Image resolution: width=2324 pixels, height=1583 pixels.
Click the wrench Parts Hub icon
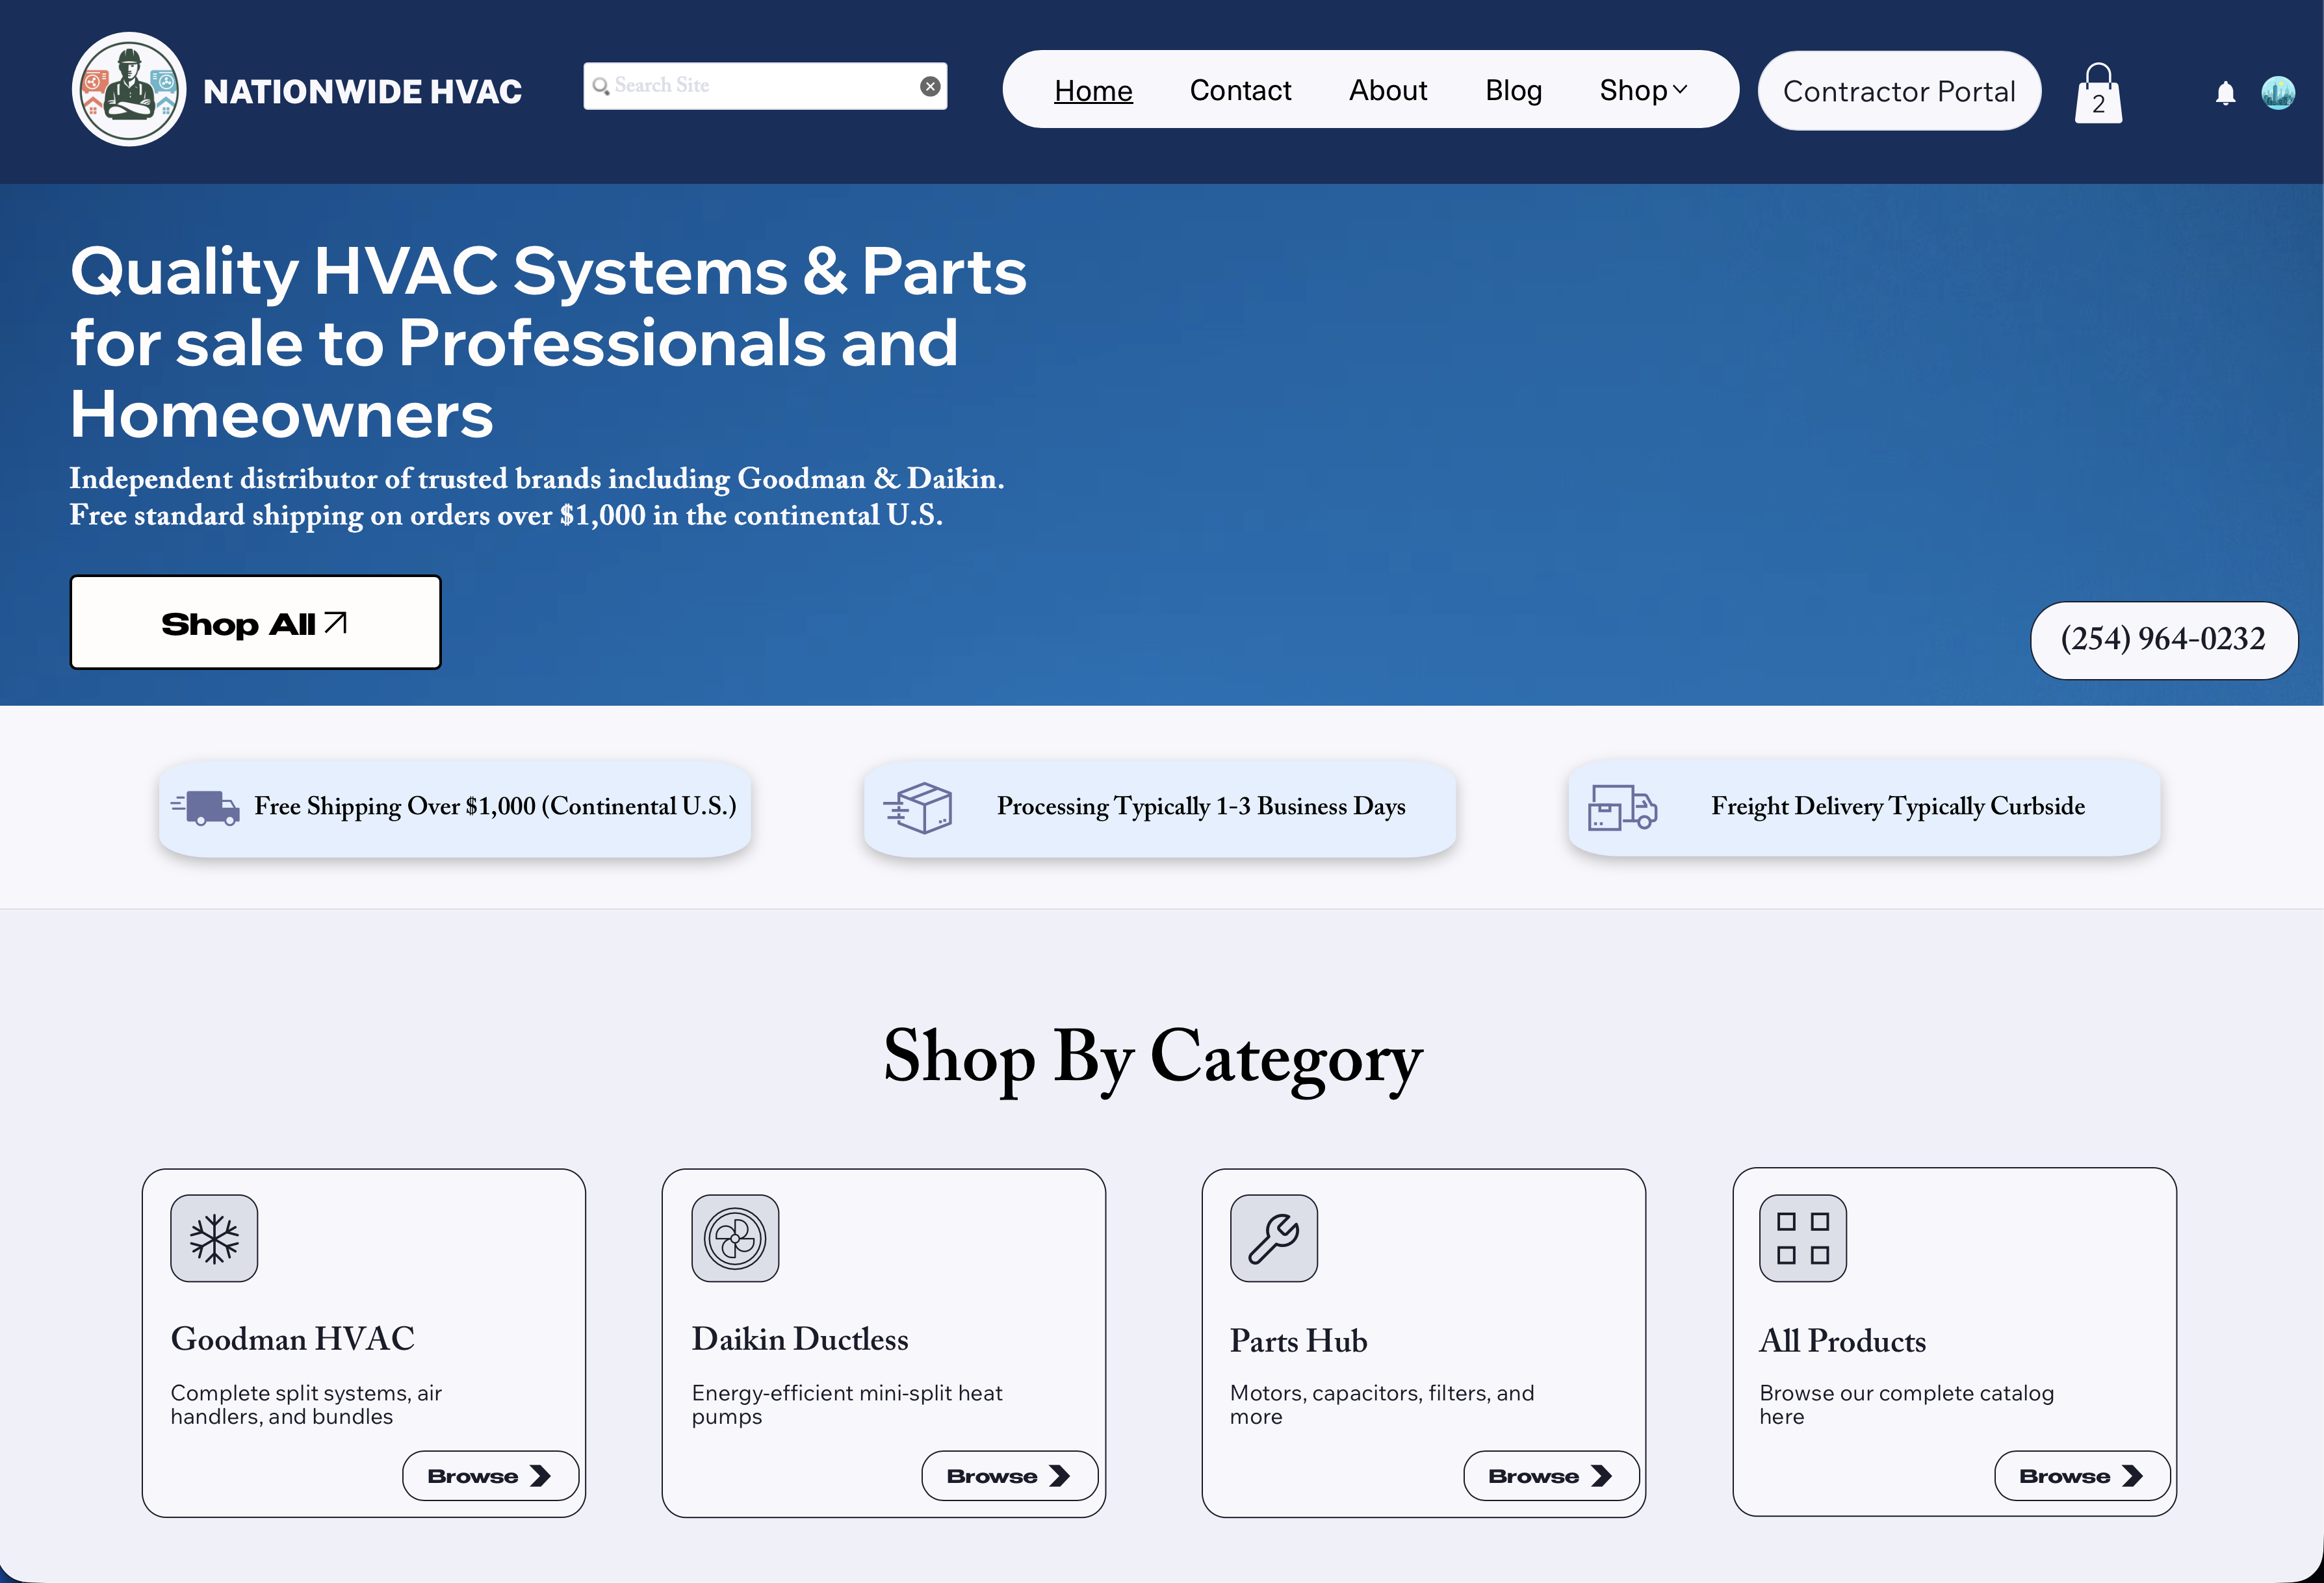coord(1273,1238)
